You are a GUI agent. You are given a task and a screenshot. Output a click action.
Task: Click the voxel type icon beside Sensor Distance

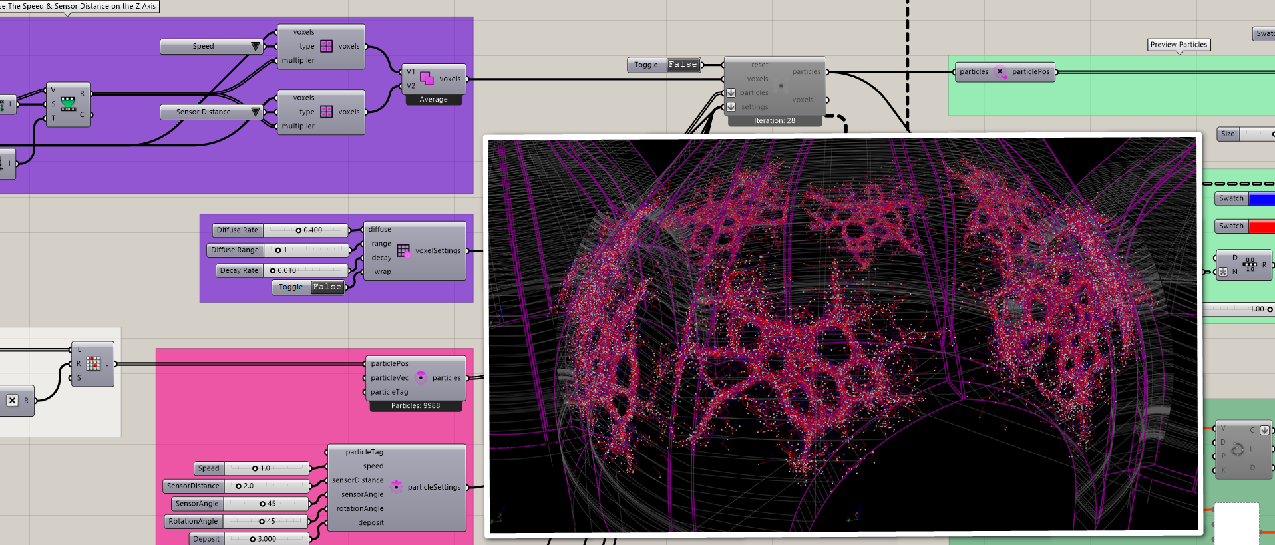pyautogui.click(x=326, y=112)
